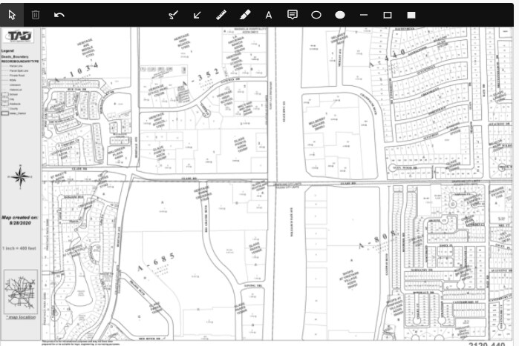Undo the last annotation

59,15
